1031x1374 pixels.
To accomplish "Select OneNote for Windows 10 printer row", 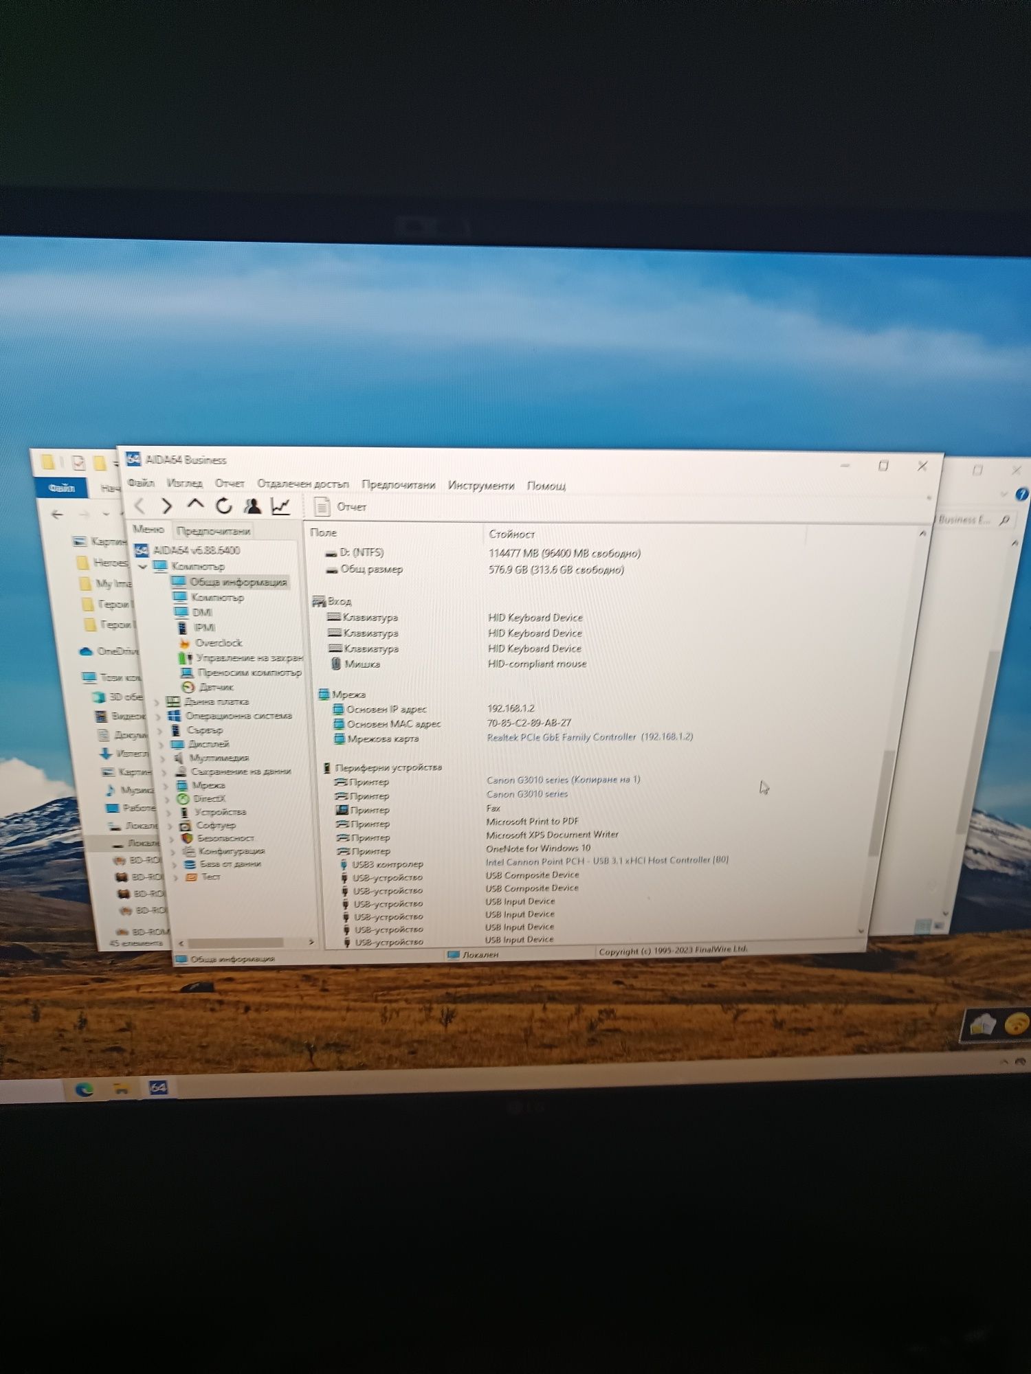I will click(463, 850).
